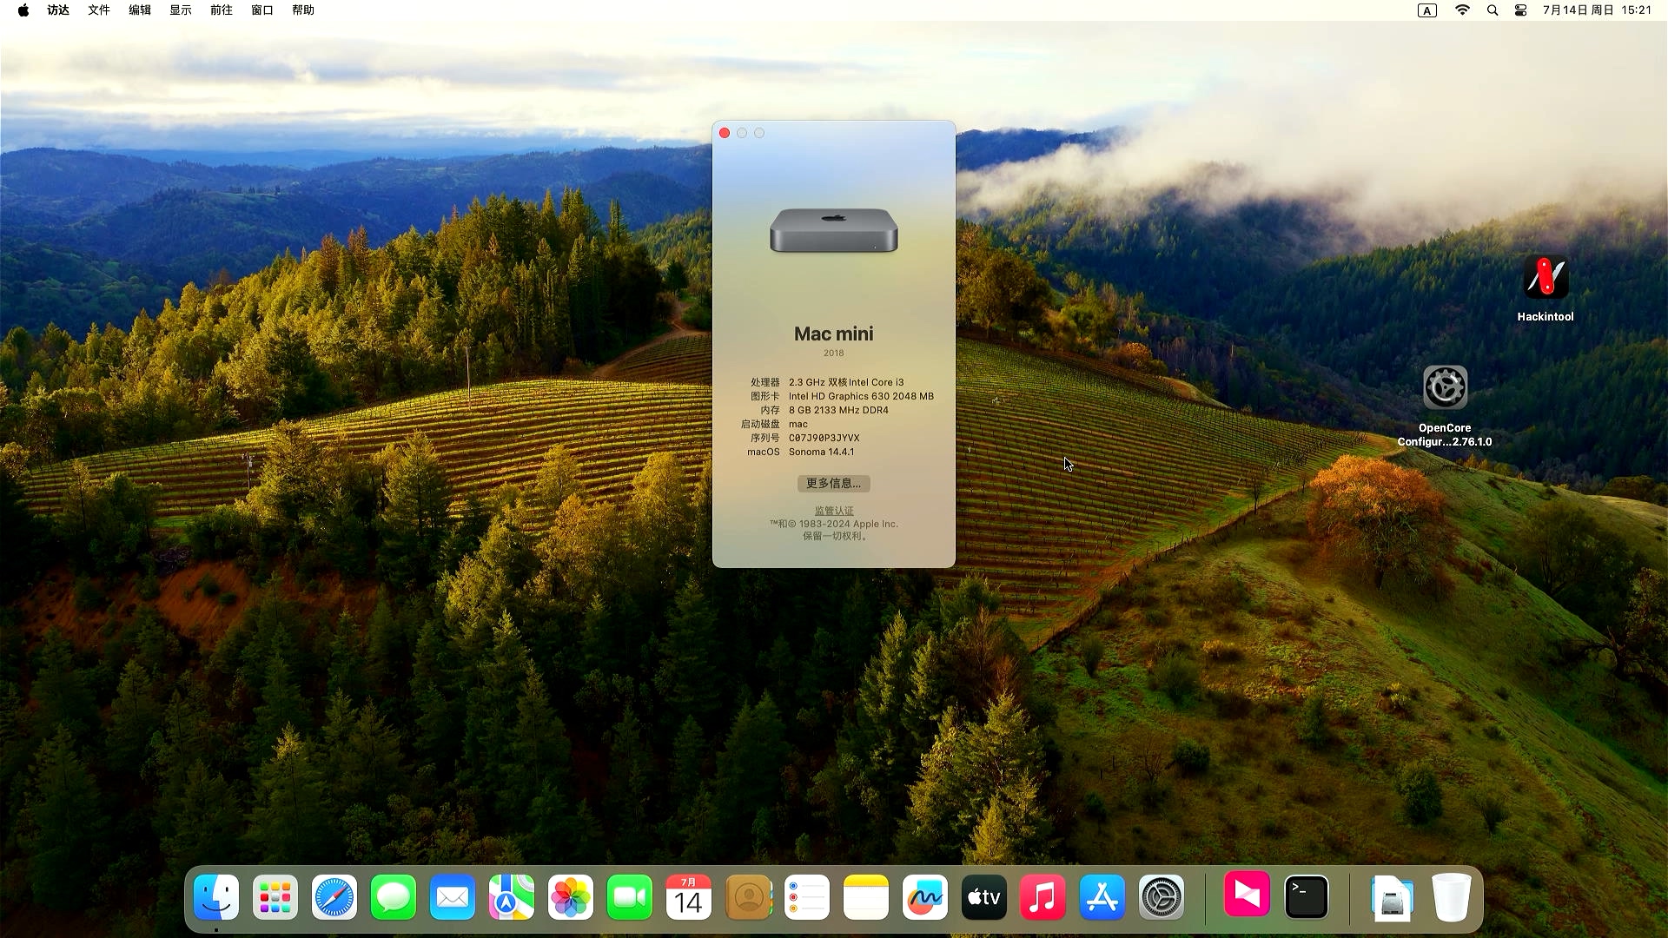Select the Hackintool desktop icon

[1546, 278]
